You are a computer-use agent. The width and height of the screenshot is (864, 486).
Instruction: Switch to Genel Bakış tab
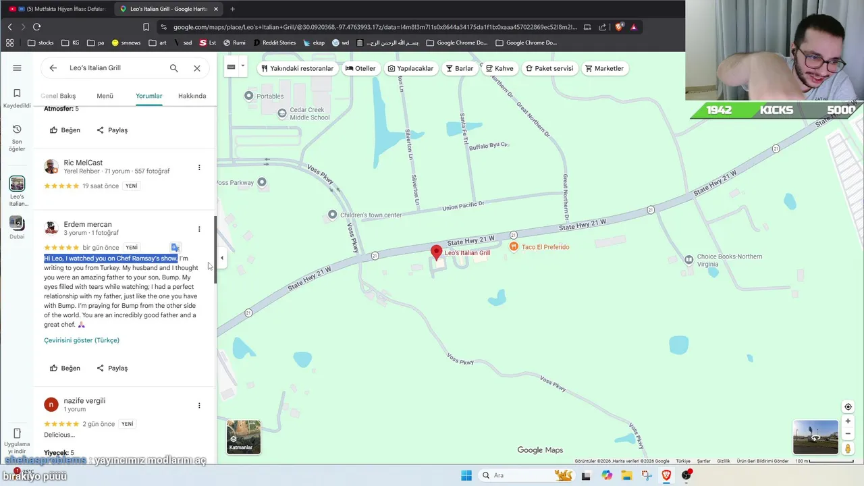pyautogui.click(x=58, y=96)
